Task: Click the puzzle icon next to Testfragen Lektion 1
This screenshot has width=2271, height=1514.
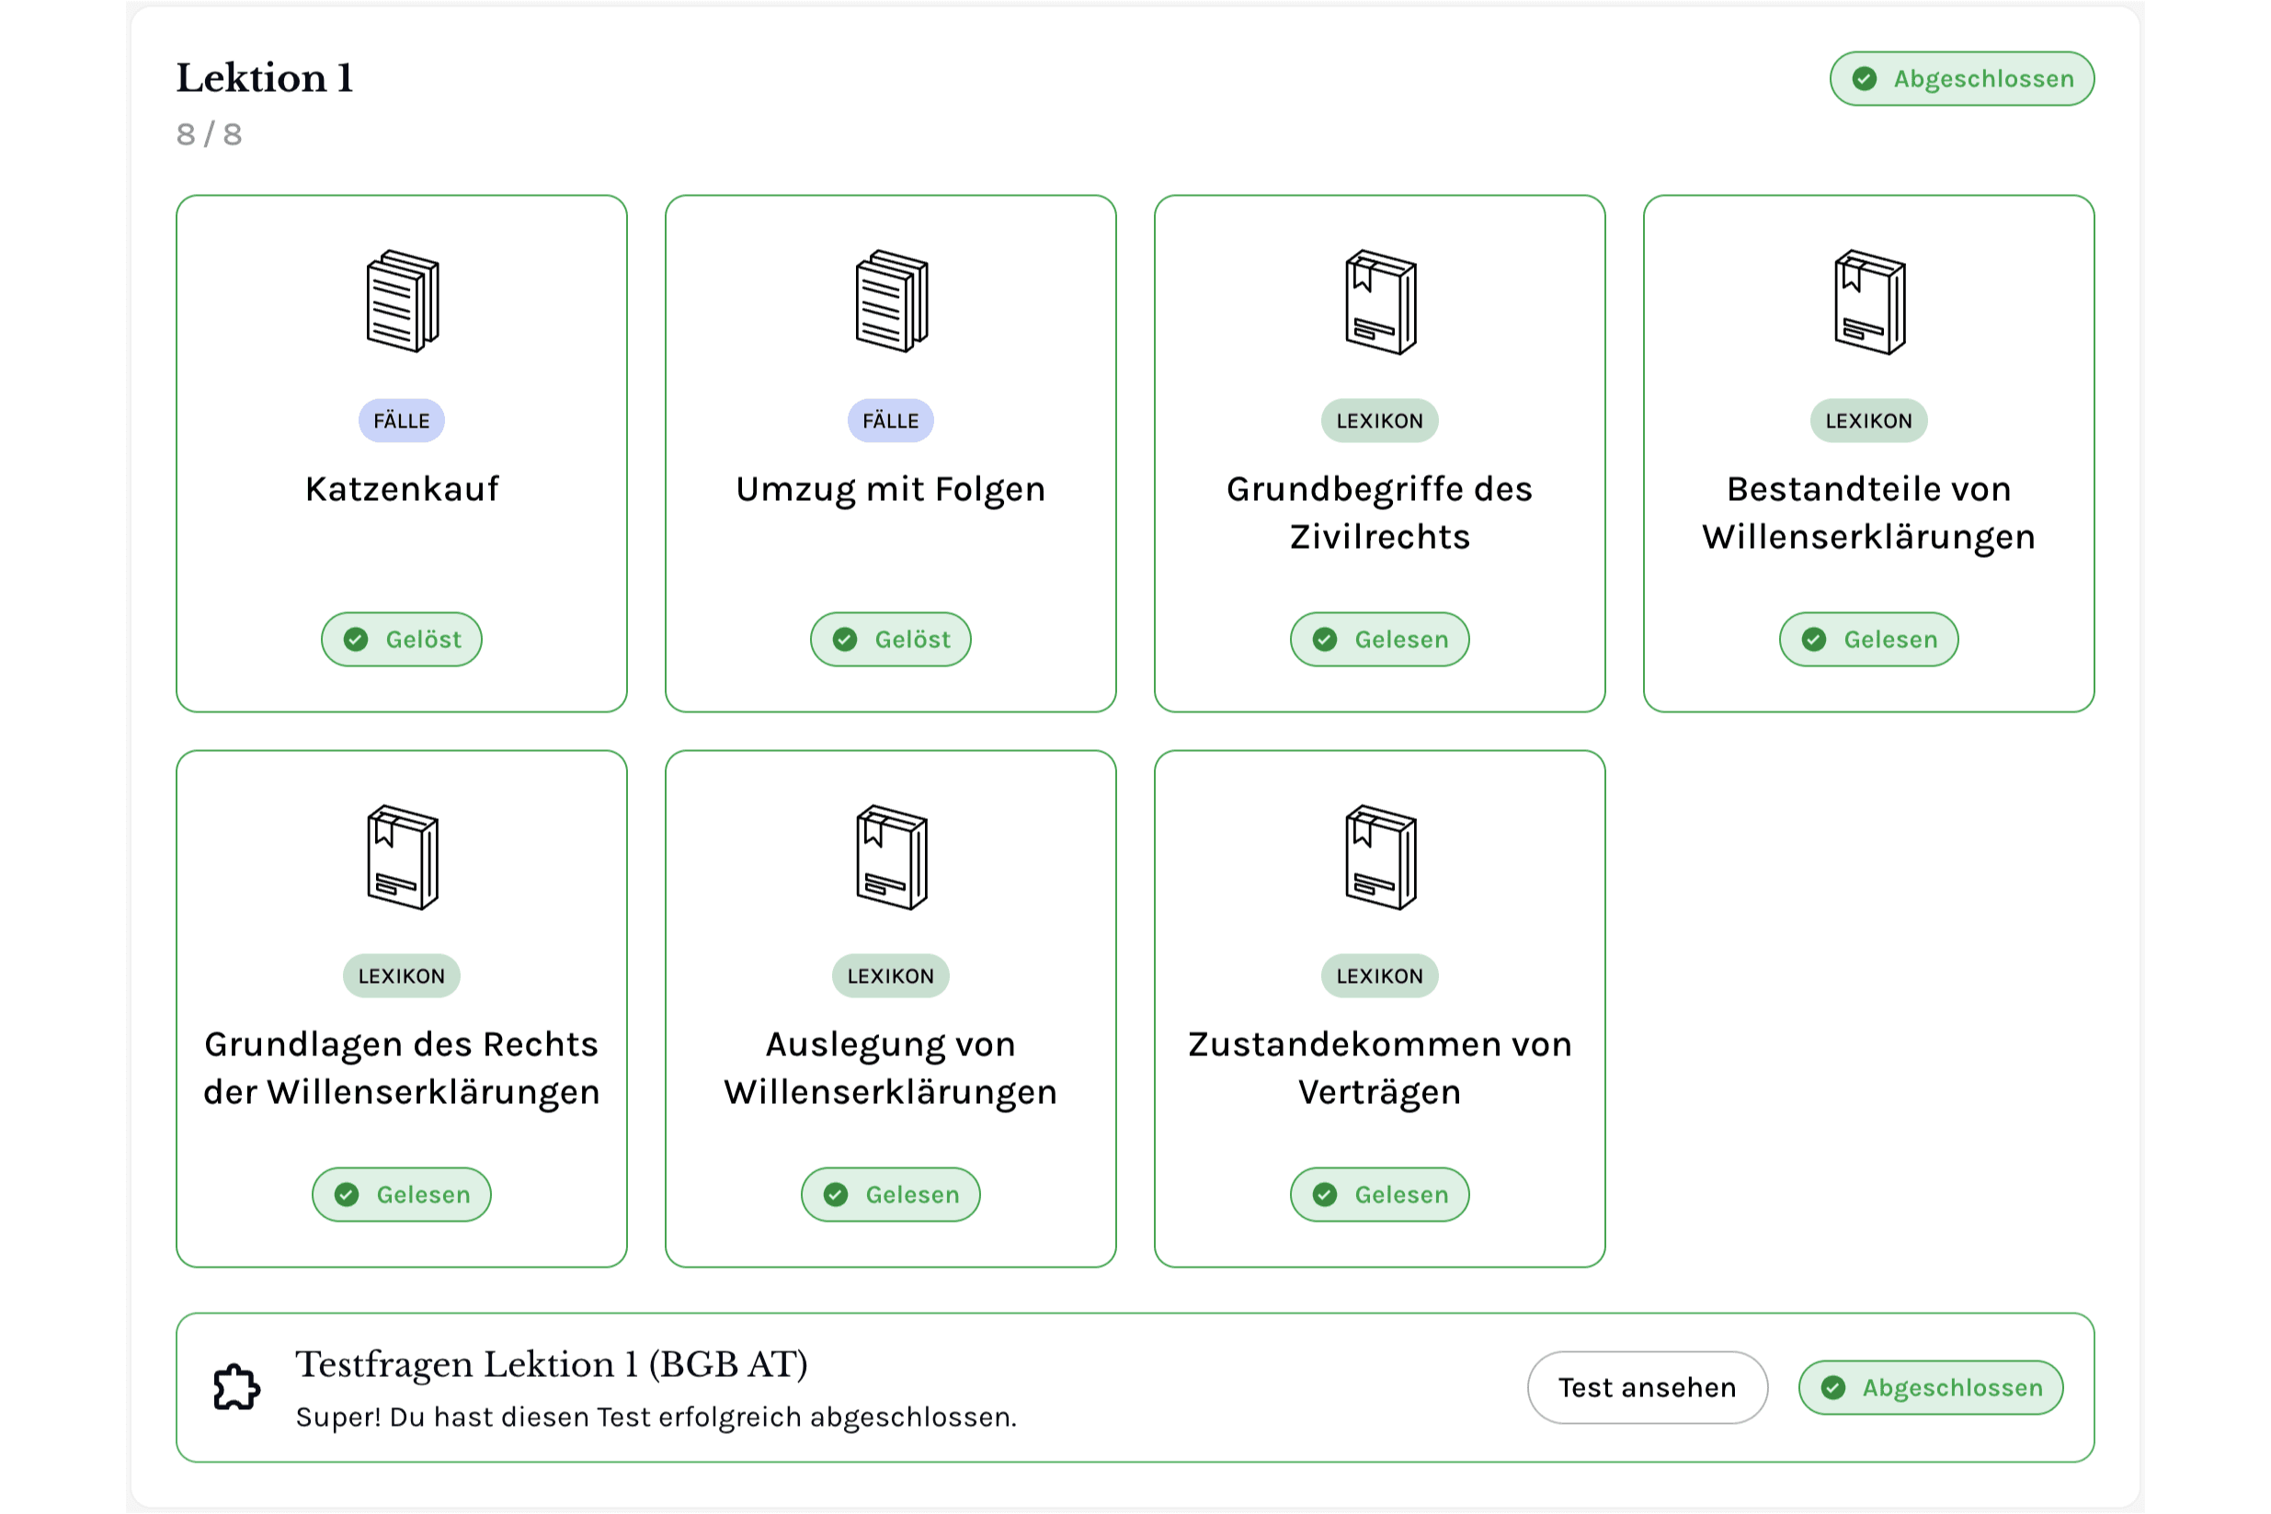Action: tap(234, 1387)
